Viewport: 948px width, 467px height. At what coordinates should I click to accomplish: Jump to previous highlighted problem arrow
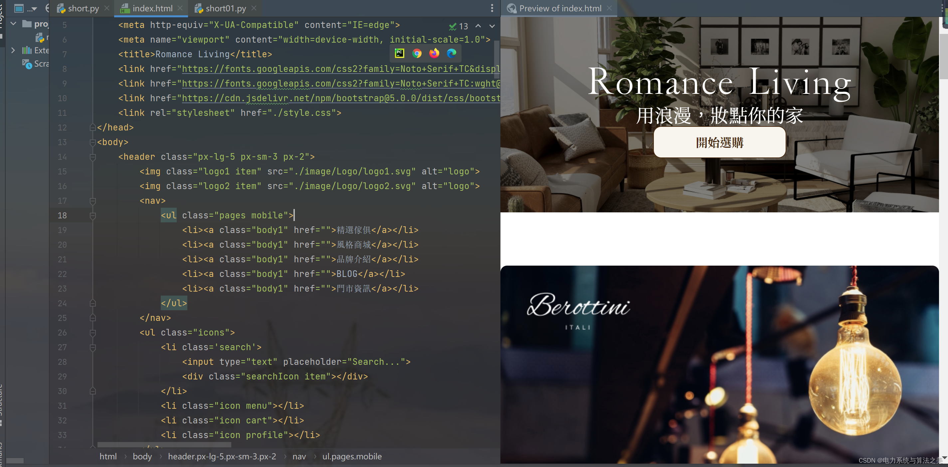478,26
